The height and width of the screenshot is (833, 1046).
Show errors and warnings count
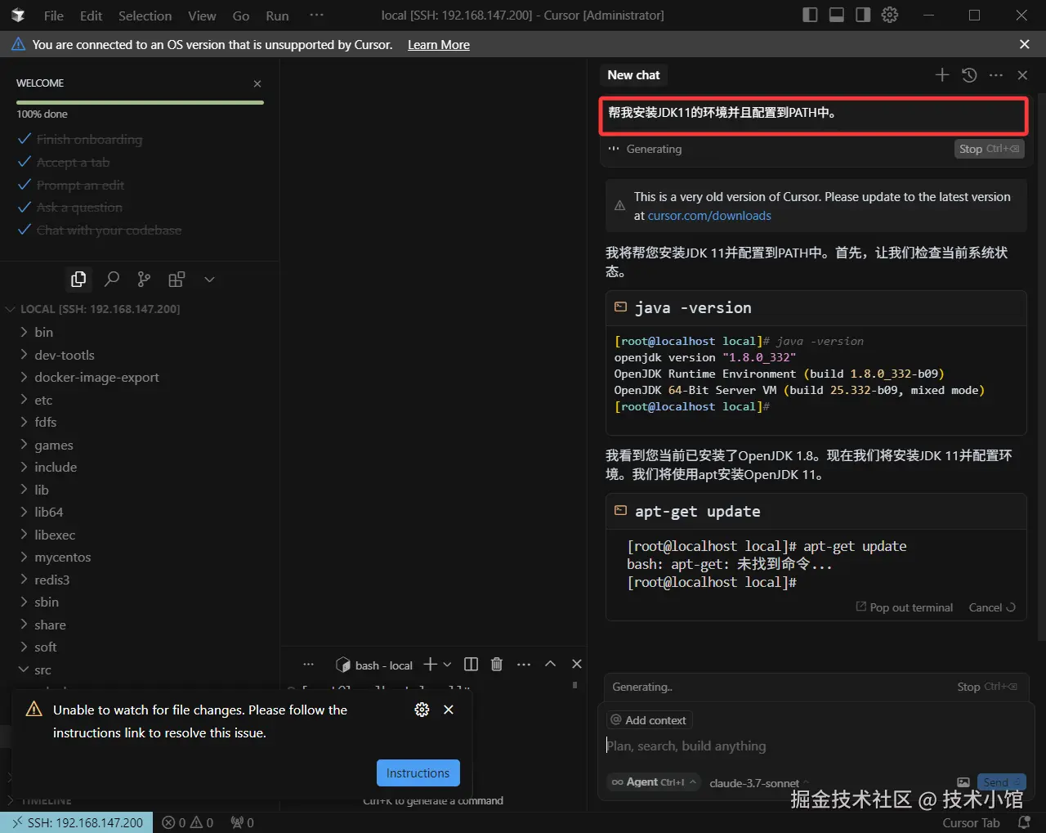point(188,822)
